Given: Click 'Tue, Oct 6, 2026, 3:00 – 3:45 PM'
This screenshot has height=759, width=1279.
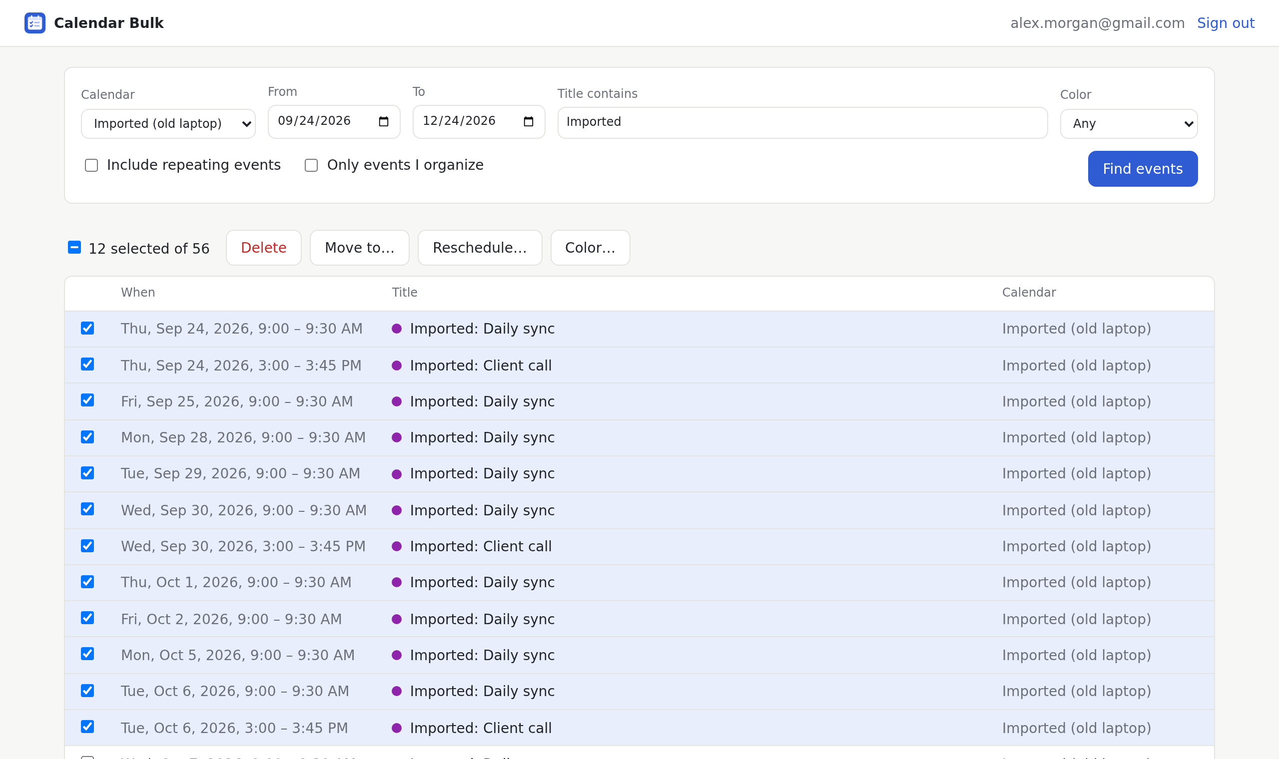Looking at the screenshot, I should coord(234,728).
